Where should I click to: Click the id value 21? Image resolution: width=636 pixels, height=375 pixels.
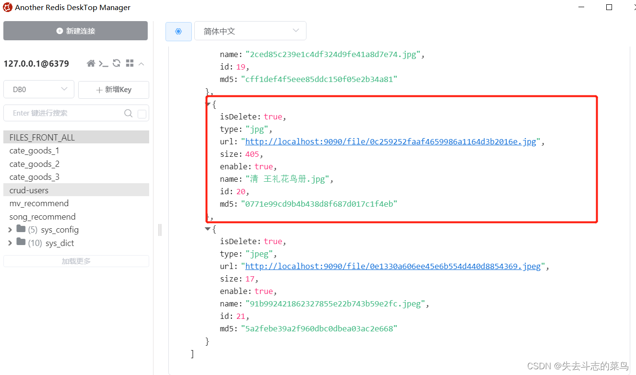[x=241, y=316]
